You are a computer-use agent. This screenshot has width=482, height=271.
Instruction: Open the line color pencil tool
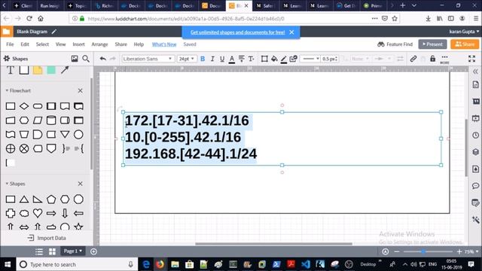point(284,59)
